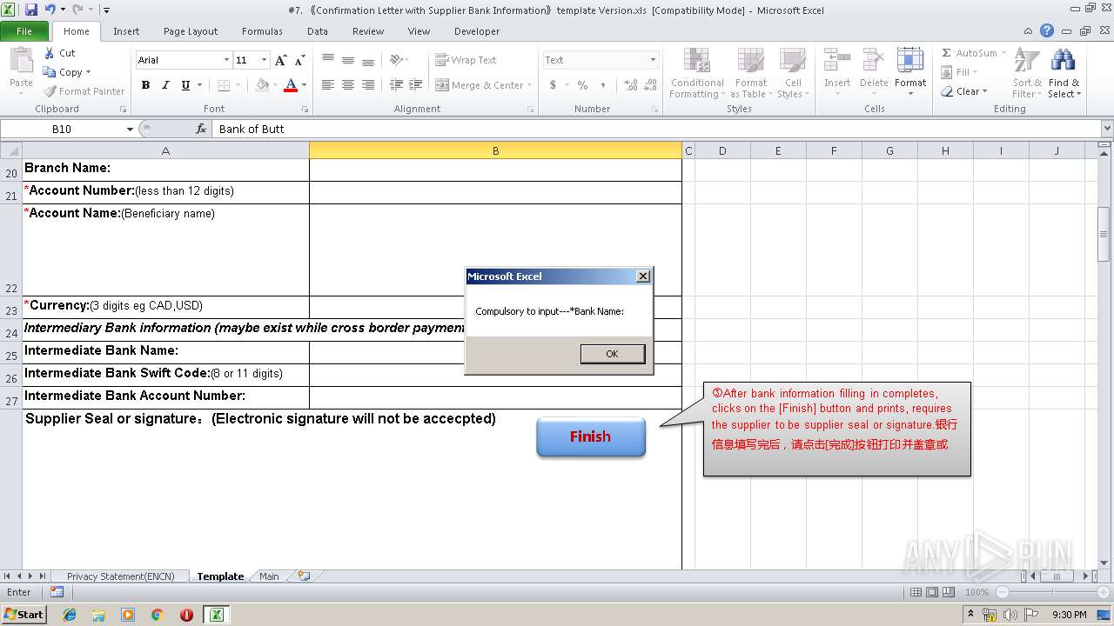This screenshot has height=626, width=1114.
Task: Switch to the Insert ribbon tab
Action: pyautogui.click(x=126, y=31)
